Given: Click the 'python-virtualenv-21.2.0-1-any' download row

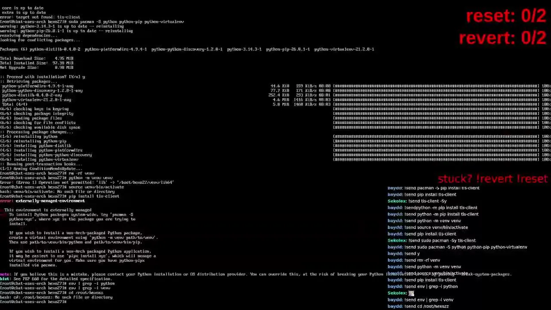Looking at the screenshot, I should (275, 100).
